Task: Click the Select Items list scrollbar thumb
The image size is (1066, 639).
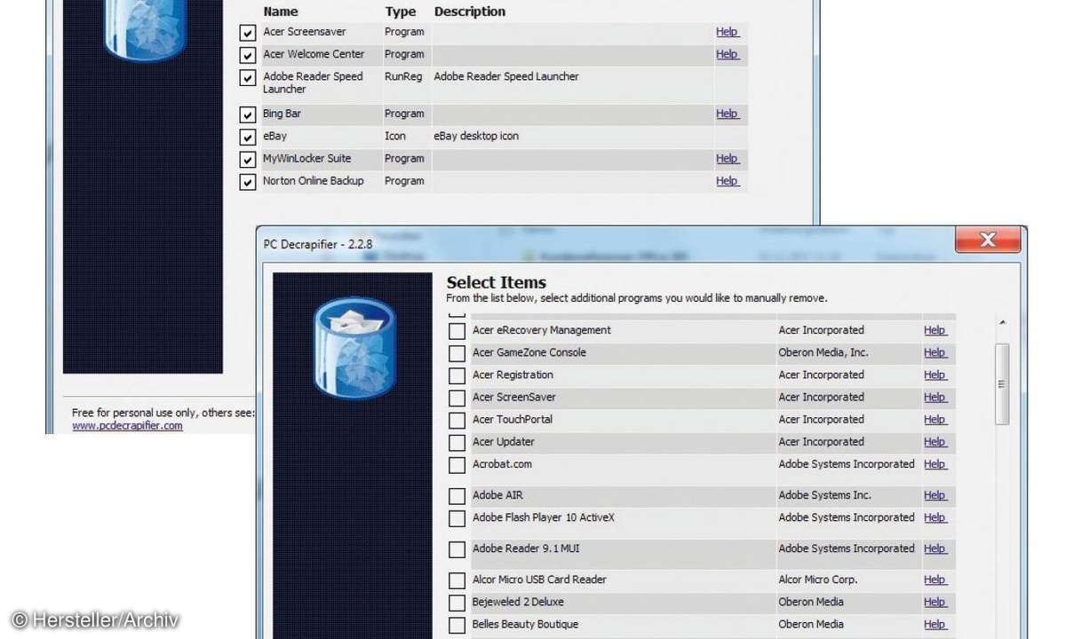Action: pos(1002,384)
